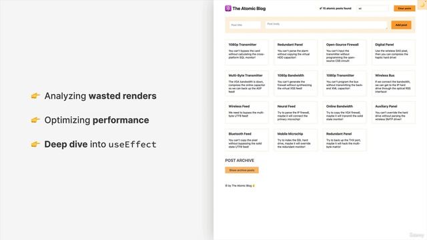Viewport: 427px width, 240px height.
Task: Select the Digital Panel post card
Action: pos(394,52)
